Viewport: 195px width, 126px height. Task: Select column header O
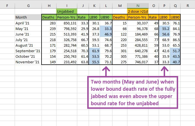pos(153,6)
